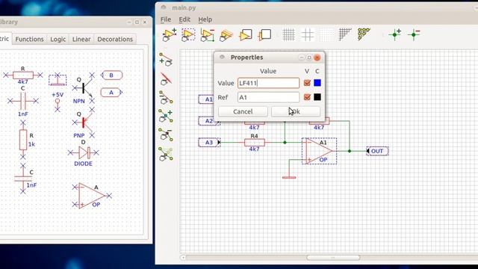Toggle Ref row visibility checkbox
Viewport: 478px width, 269px height.
(x=307, y=97)
